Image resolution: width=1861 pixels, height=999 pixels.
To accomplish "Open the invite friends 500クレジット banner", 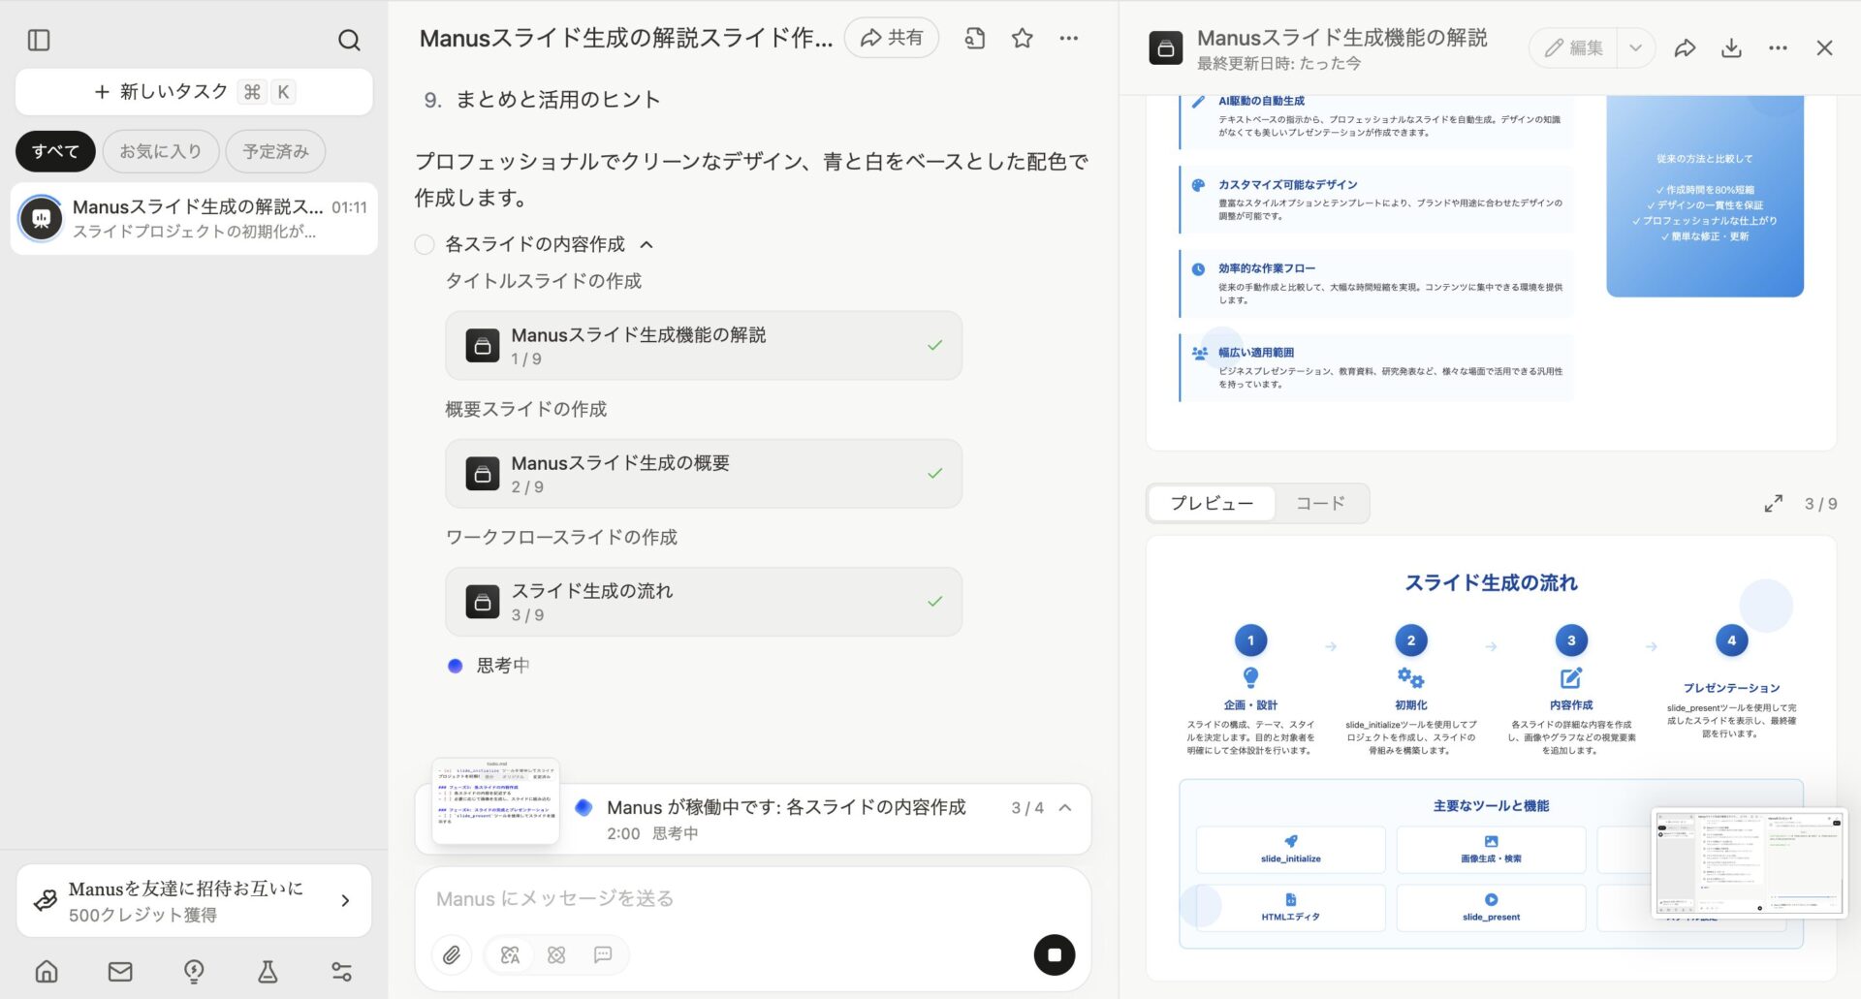I will 194,901.
